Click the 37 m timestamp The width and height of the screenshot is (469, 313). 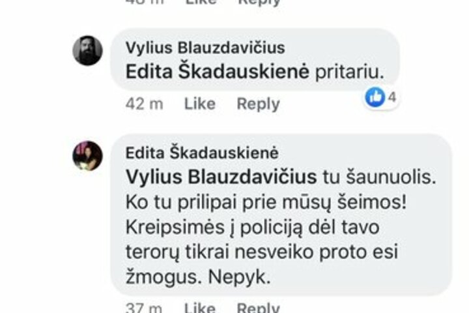click(144, 308)
